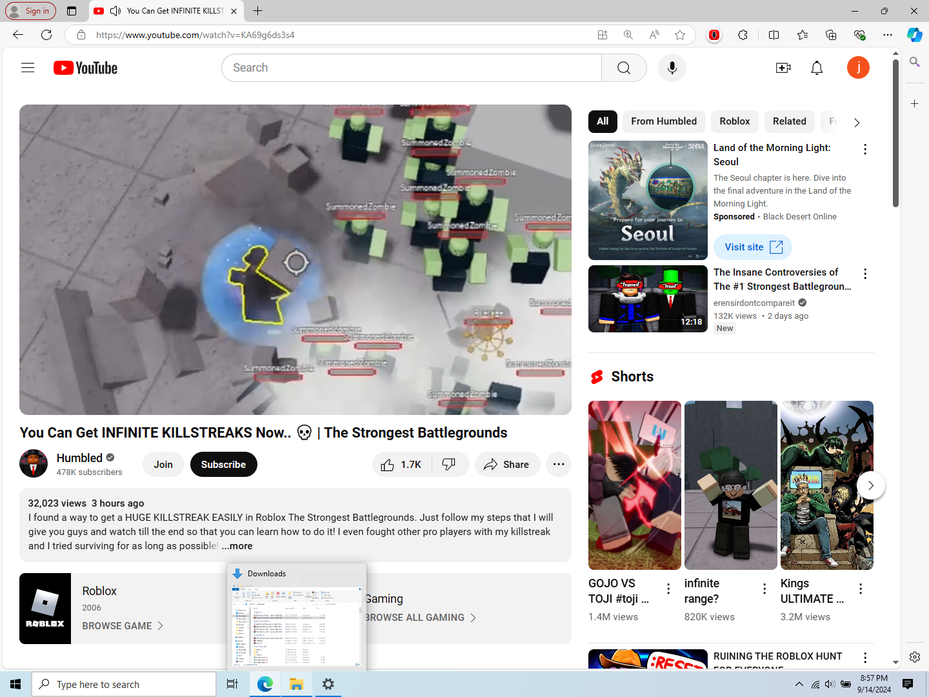This screenshot has height=697, width=929.
Task: Click the read aloud icon in address bar
Action: (654, 35)
